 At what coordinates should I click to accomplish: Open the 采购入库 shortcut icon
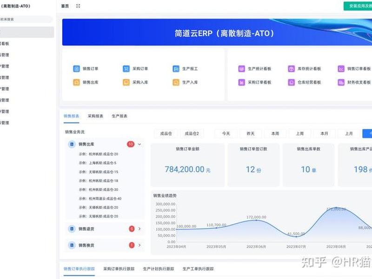(x=126, y=82)
